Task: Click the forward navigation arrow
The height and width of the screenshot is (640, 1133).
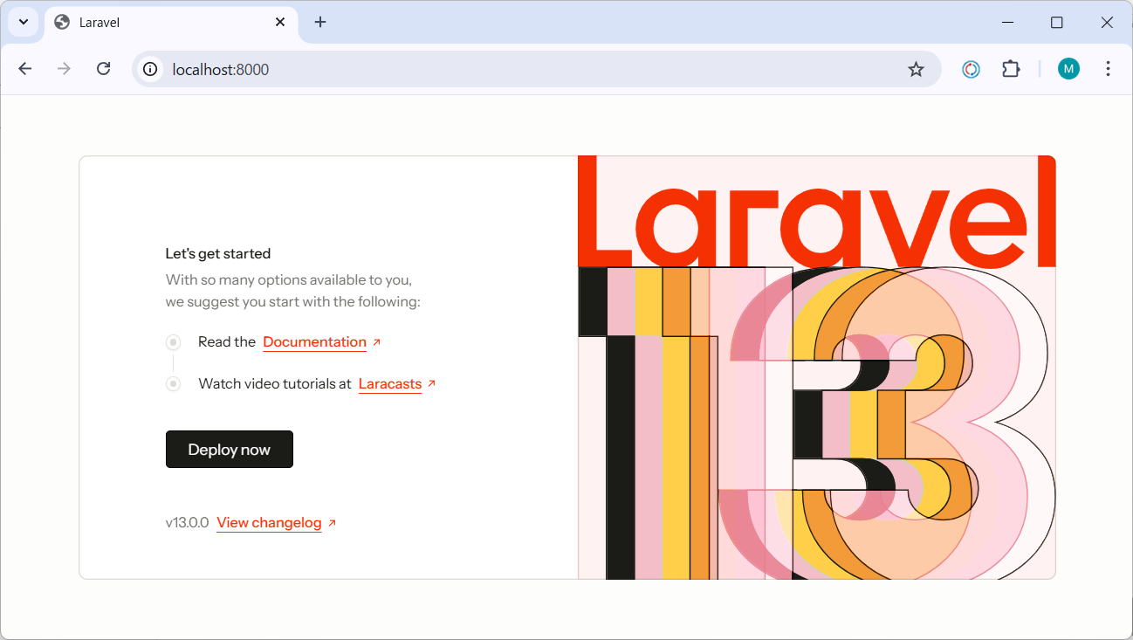Action: tap(64, 69)
